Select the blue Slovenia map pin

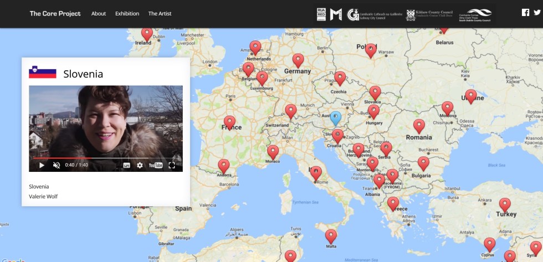click(335, 118)
